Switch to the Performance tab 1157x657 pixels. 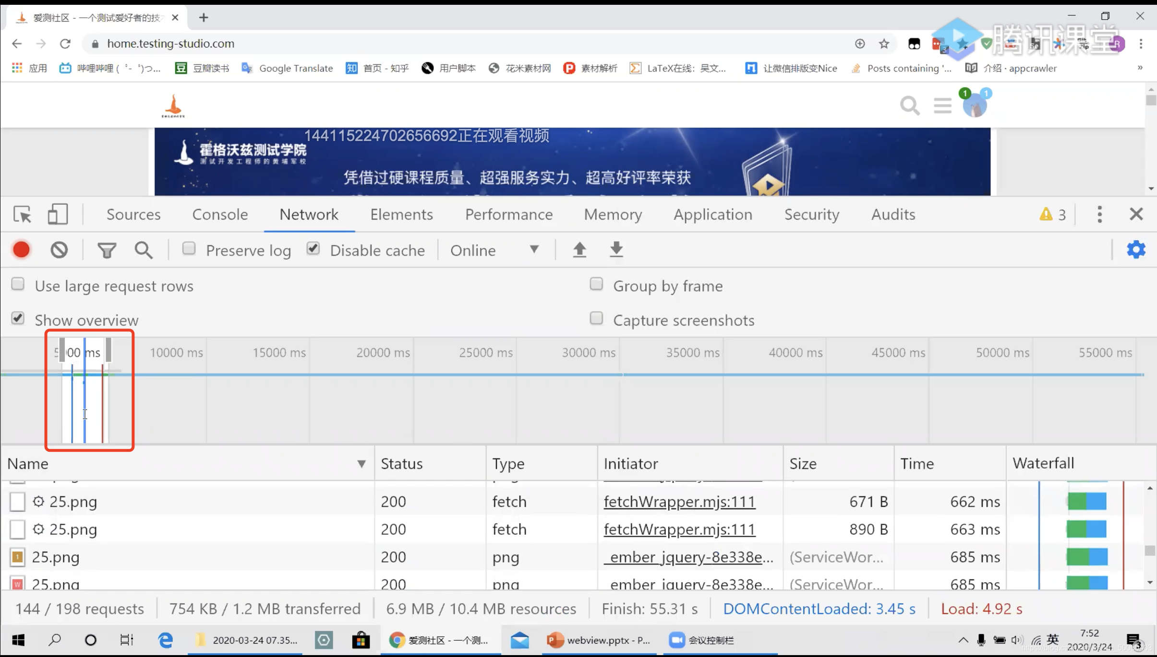point(508,214)
